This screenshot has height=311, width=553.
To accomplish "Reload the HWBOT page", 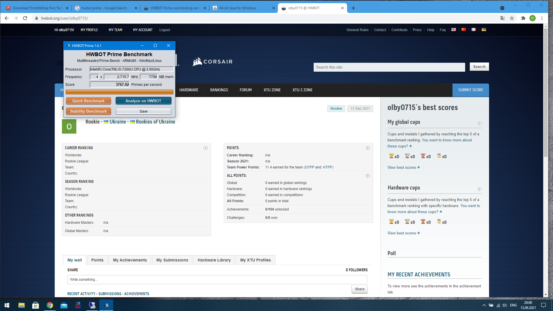I will [25, 18].
